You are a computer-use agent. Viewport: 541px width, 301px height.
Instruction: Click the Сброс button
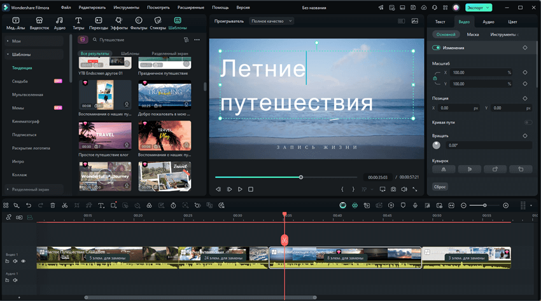tap(440, 187)
